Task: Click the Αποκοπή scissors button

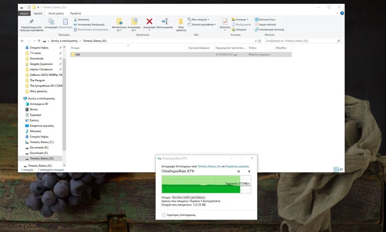Action: (81, 19)
